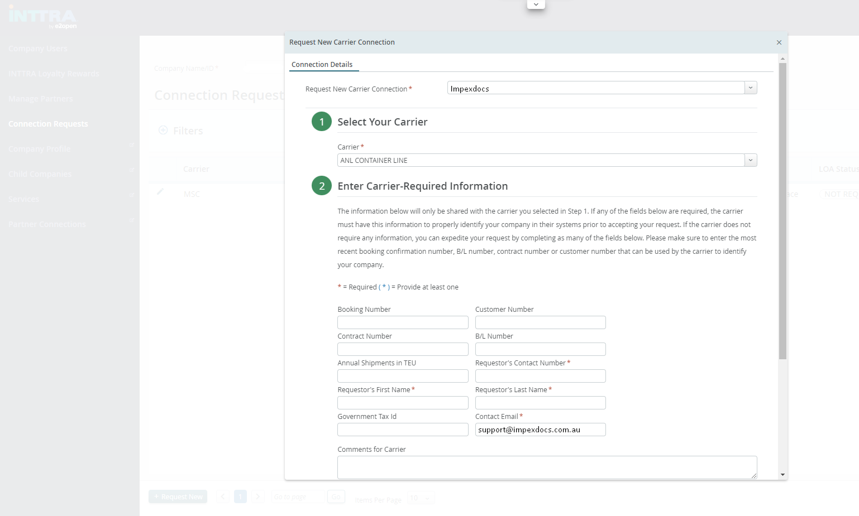Click the dialog scrollbar down arrow
This screenshot has width=859, height=516.
(782, 475)
